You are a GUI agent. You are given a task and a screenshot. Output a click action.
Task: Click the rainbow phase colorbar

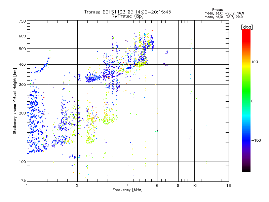pyautogui.click(x=246, y=100)
